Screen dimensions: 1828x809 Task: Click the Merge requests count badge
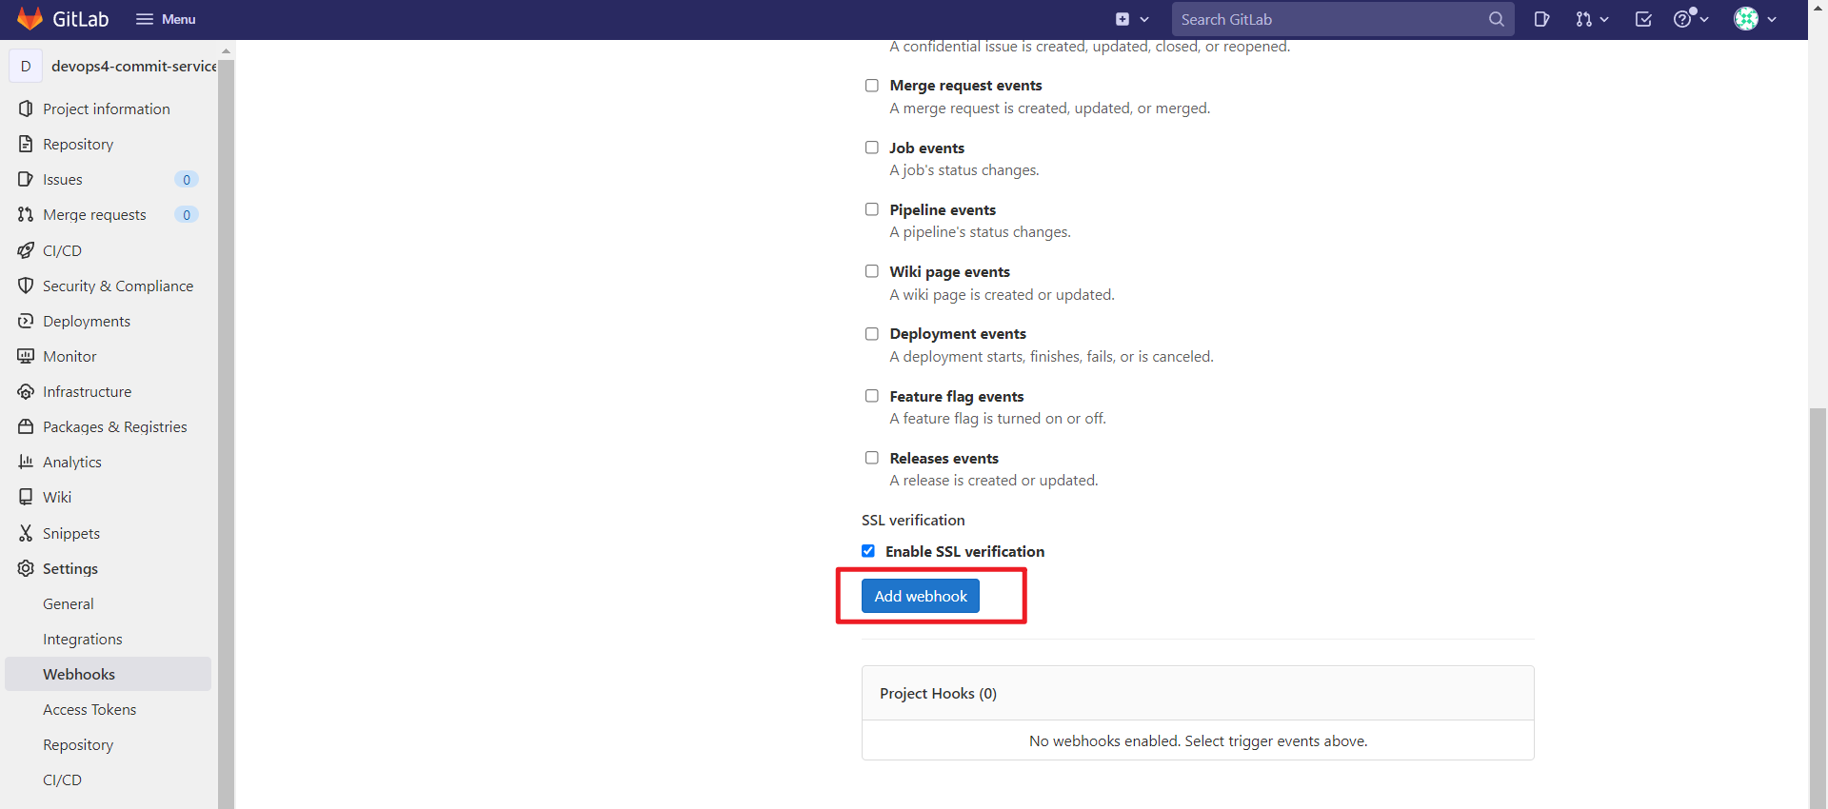[187, 215]
